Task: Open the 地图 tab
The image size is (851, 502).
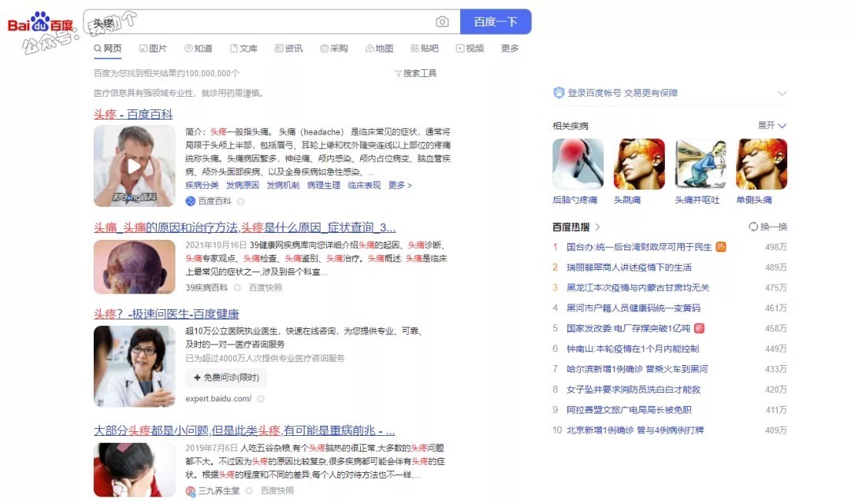Action: point(379,48)
